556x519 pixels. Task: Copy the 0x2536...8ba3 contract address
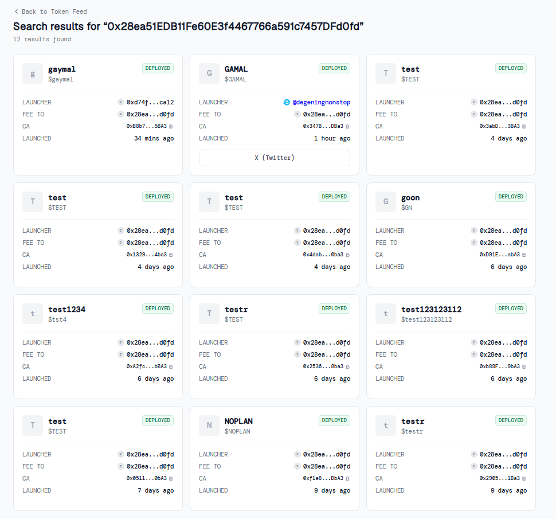[x=347, y=366]
